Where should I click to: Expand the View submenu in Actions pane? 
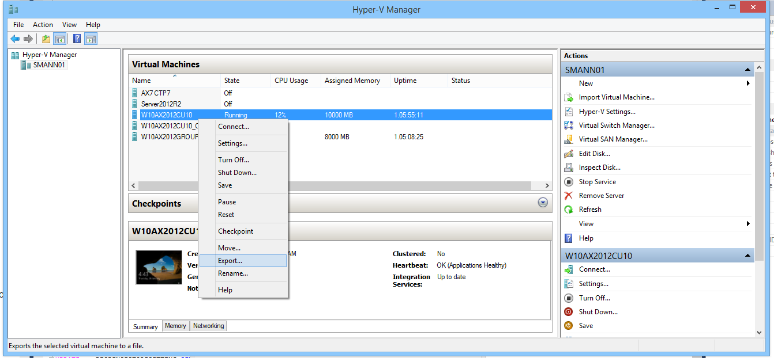tap(748, 224)
